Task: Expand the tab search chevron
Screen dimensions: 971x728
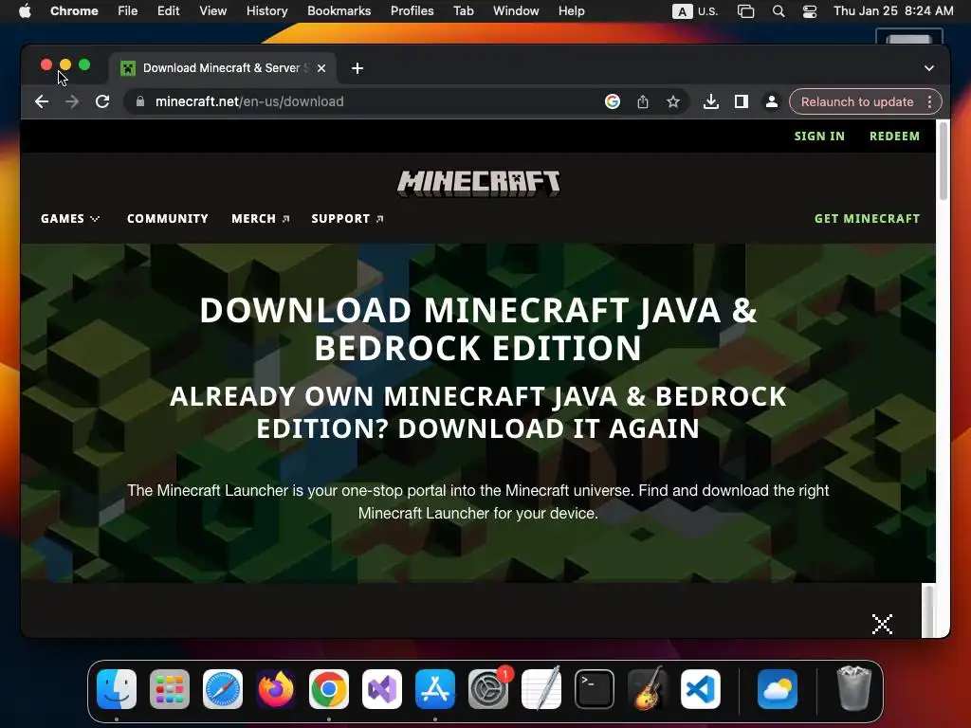Action: click(x=929, y=68)
